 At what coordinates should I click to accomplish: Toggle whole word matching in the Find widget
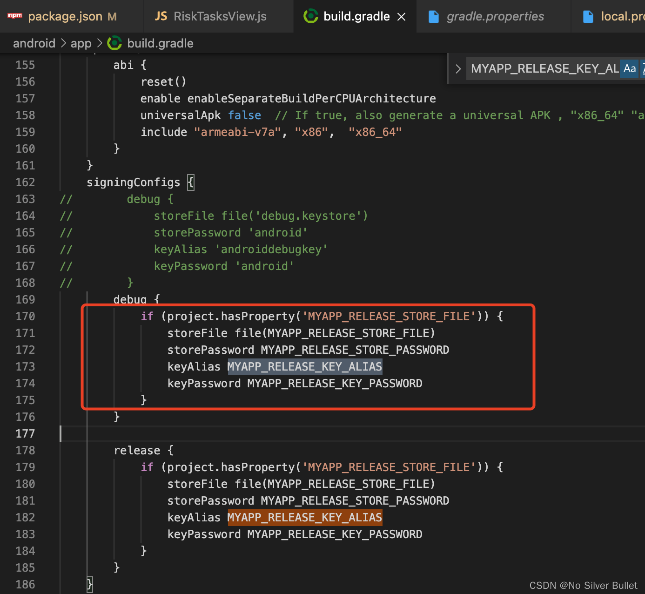pyautogui.click(x=643, y=68)
